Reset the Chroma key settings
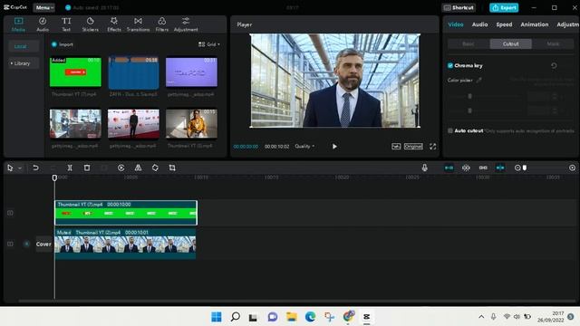580x326 pixels. click(x=554, y=66)
